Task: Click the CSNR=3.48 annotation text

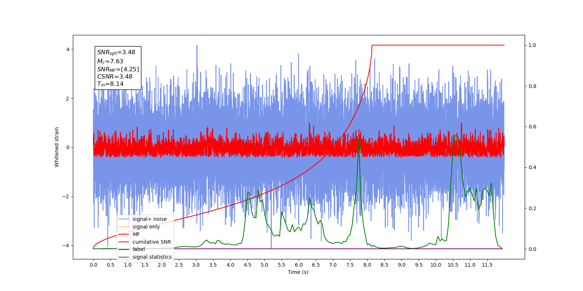Action: coord(114,76)
